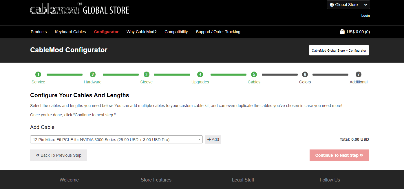The image size is (404, 189).
Task: Select the Upgrades step label
Action: 200,82
